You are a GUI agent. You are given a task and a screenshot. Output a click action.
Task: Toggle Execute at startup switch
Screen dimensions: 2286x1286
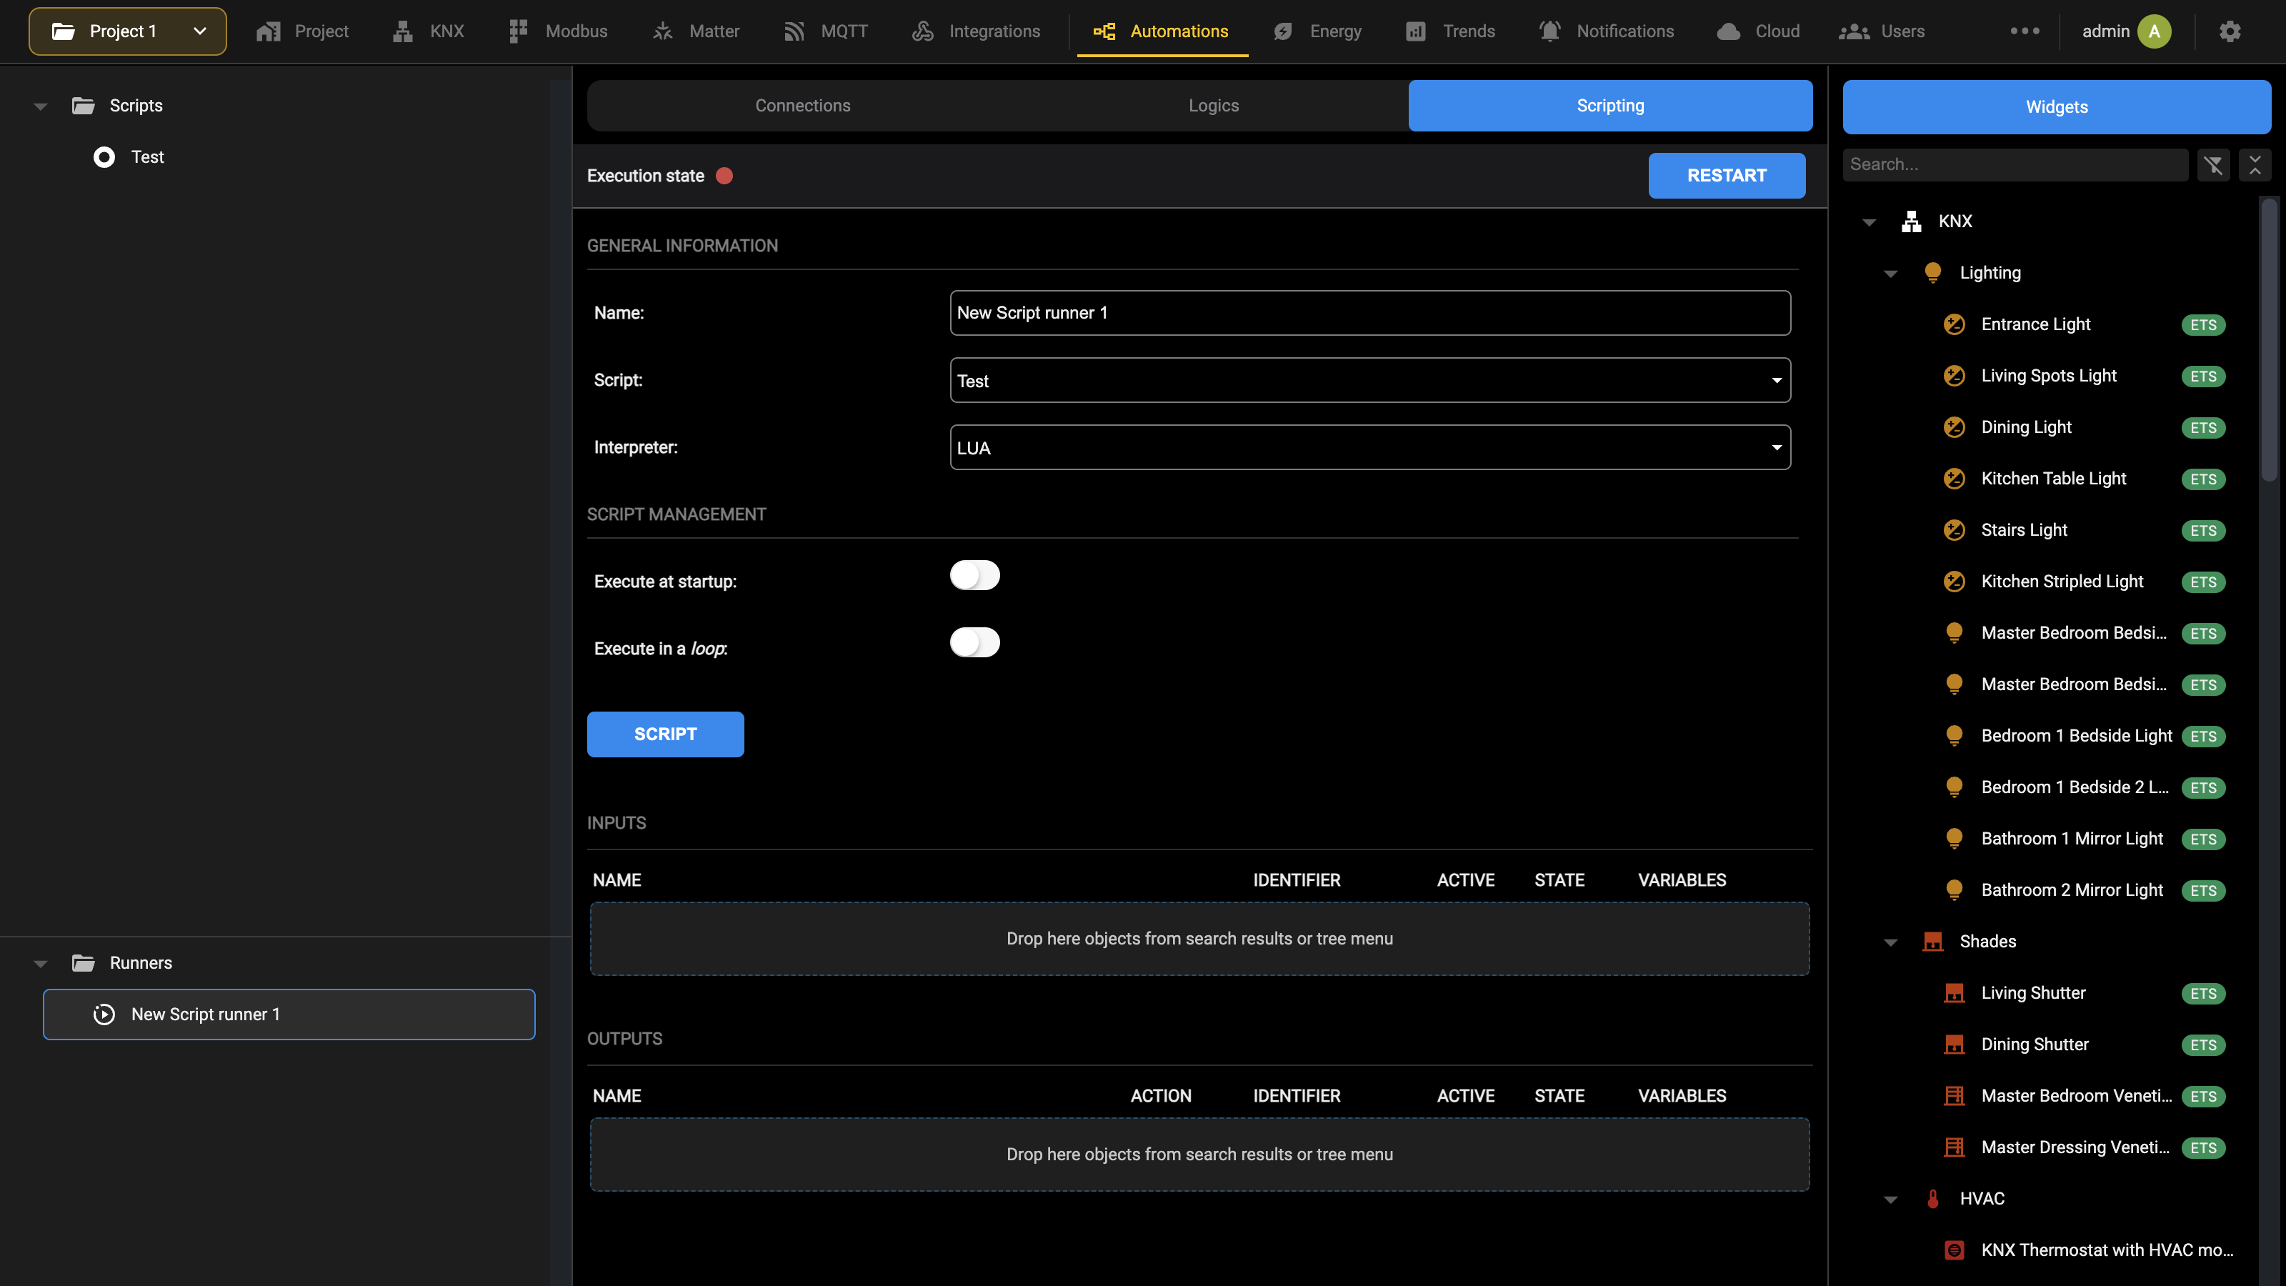pyautogui.click(x=974, y=575)
